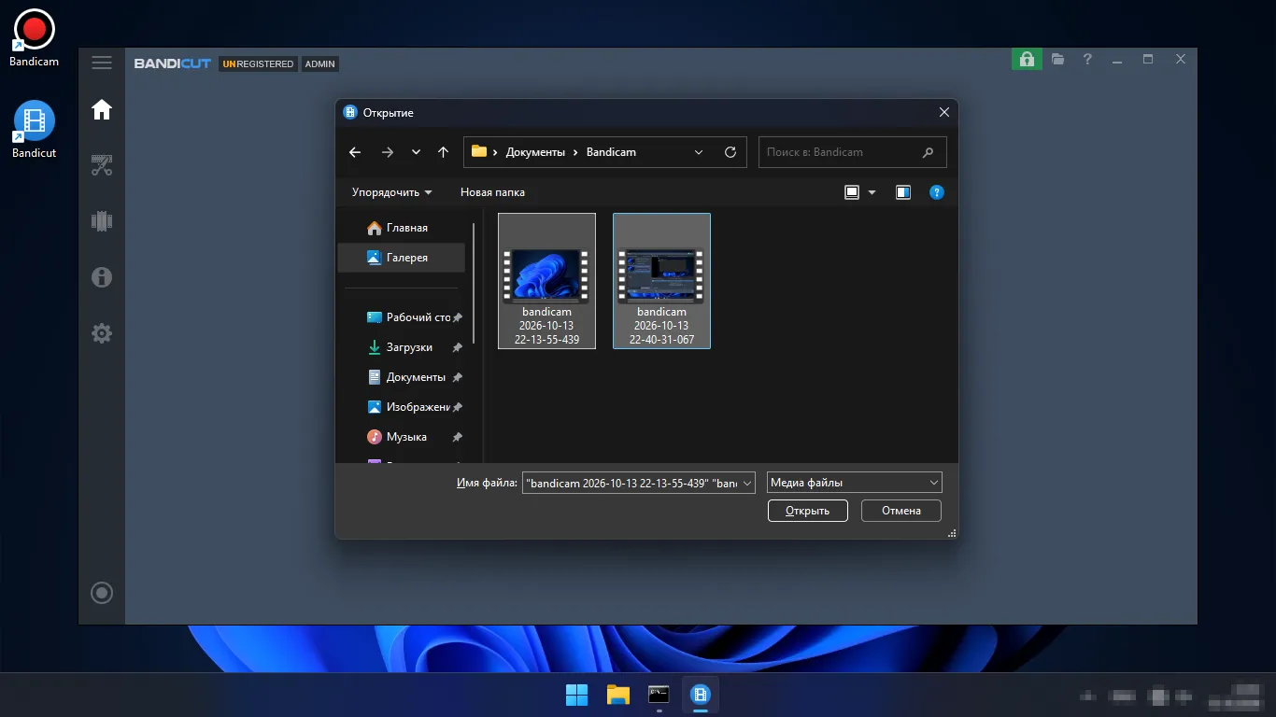The height and width of the screenshot is (717, 1276).
Task: Click the Новая папка button
Action: (x=492, y=192)
